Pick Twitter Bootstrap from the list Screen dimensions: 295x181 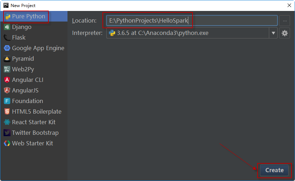pos(35,133)
